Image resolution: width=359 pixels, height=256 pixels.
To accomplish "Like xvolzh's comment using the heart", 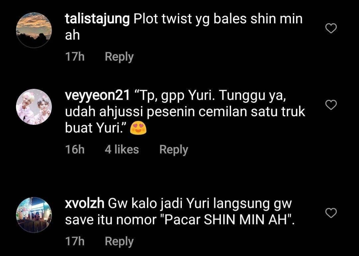I will tap(331, 213).
